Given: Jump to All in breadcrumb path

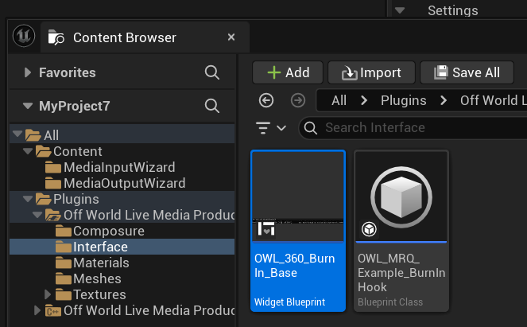Looking at the screenshot, I should (x=339, y=100).
